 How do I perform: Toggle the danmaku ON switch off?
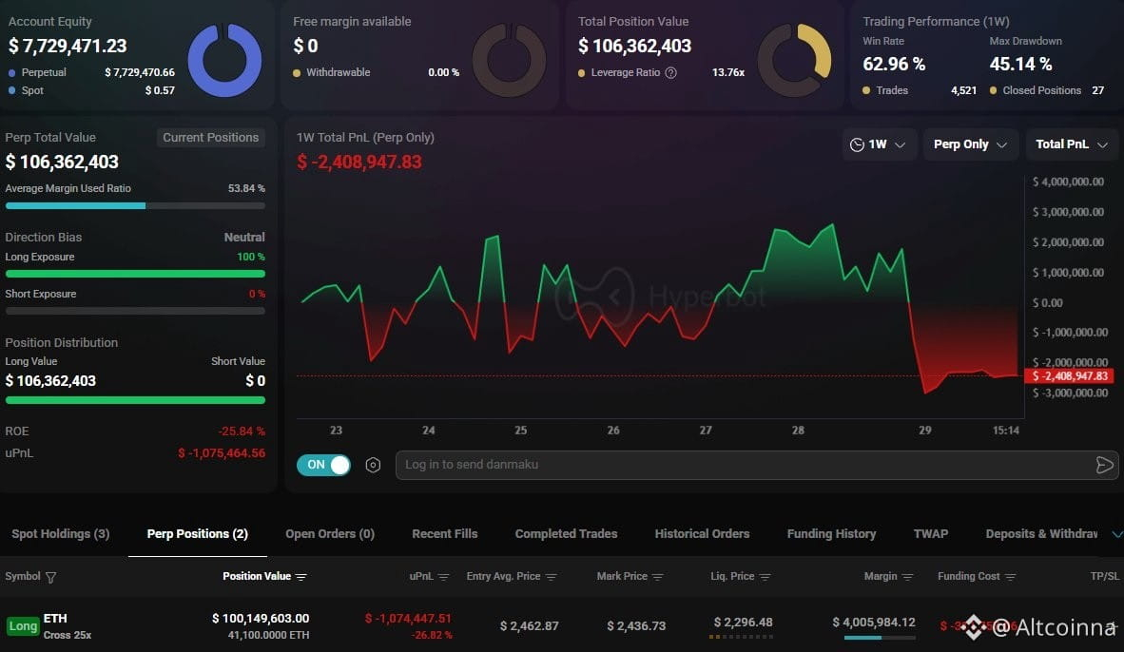tap(323, 465)
